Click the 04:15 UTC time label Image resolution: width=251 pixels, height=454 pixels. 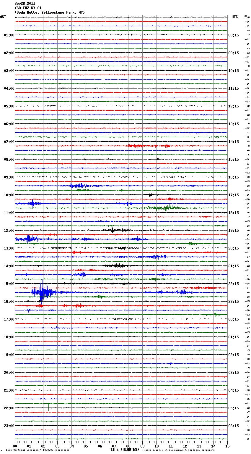(x=234, y=390)
